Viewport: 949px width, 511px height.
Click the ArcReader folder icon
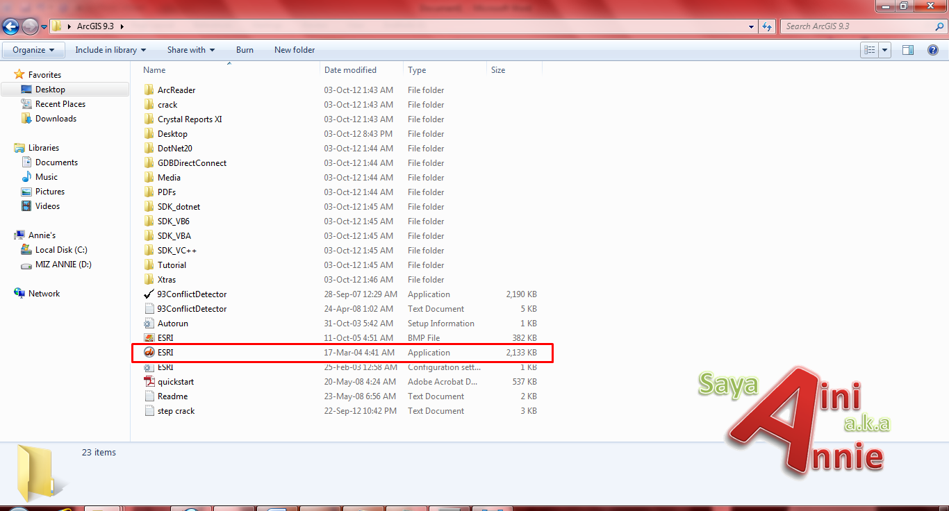[x=149, y=90]
